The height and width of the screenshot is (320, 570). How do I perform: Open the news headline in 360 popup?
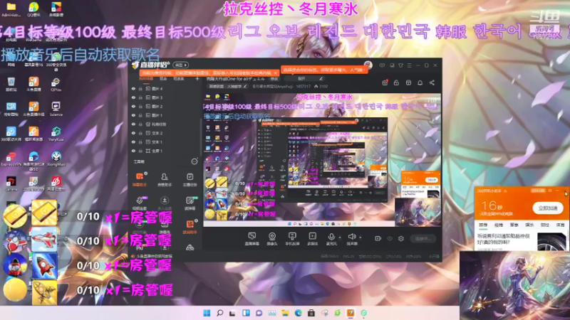[x=504, y=239]
